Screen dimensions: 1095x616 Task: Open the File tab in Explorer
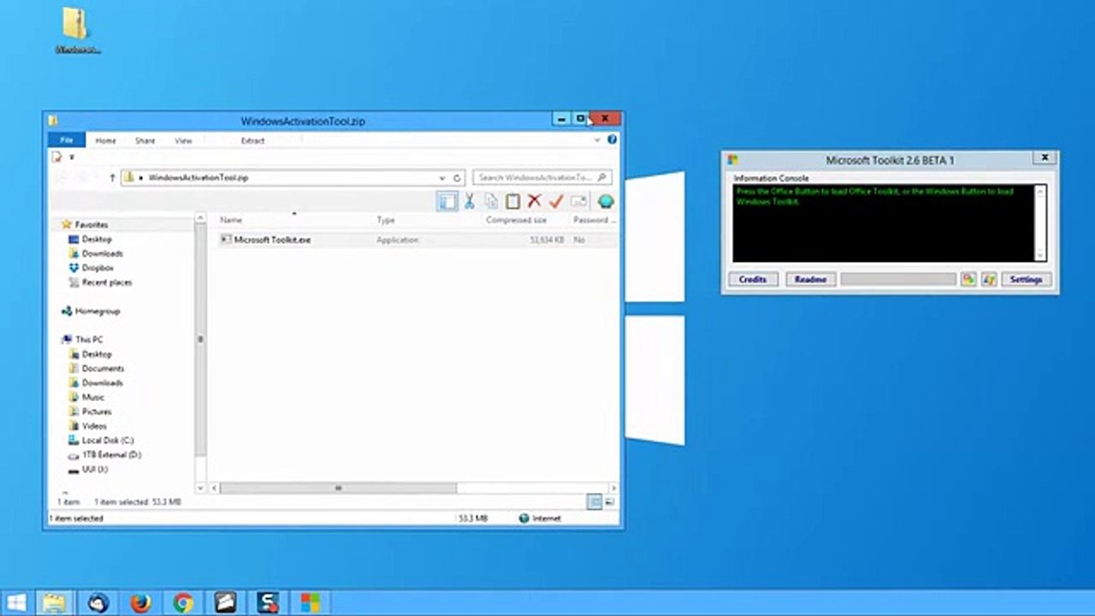click(67, 140)
